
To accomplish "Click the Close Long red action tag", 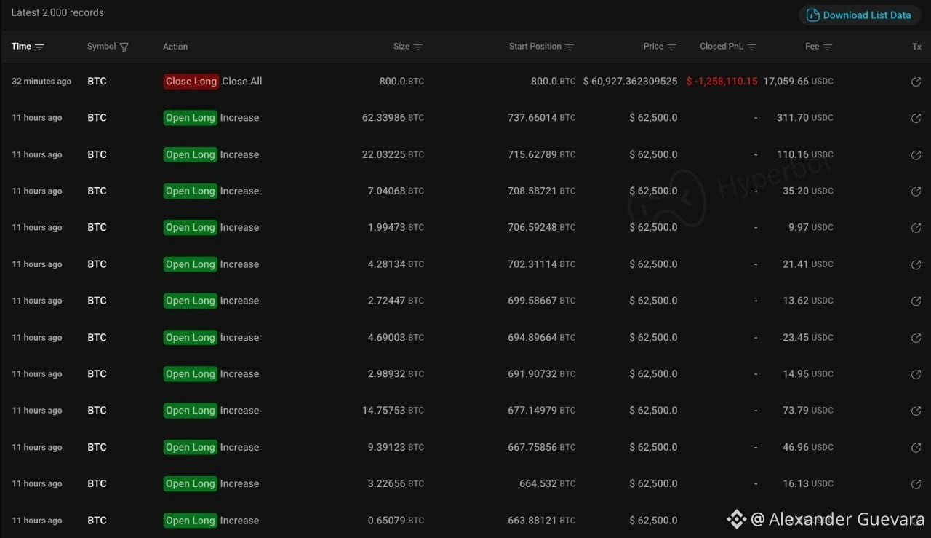I will pyautogui.click(x=191, y=82).
